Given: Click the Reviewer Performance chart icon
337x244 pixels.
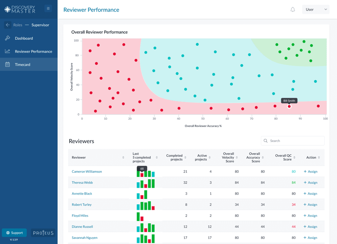Looking at the screenshot, I should pos(7,52).
